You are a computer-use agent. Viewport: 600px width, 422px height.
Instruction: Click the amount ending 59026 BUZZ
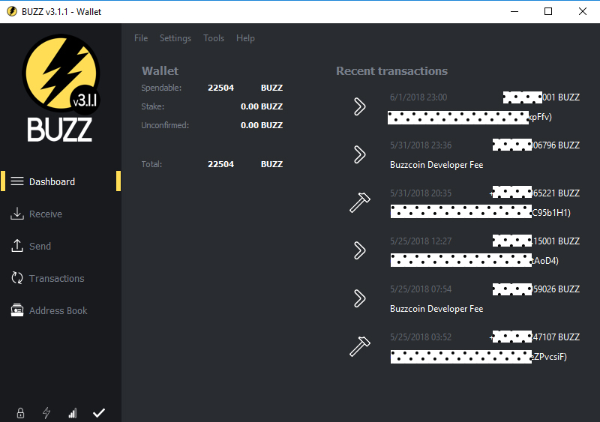[536, 289]
